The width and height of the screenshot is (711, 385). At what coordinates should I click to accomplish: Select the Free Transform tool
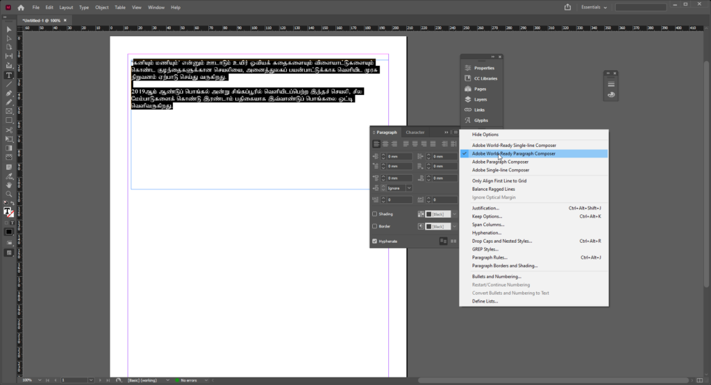[x=8, y=139]
